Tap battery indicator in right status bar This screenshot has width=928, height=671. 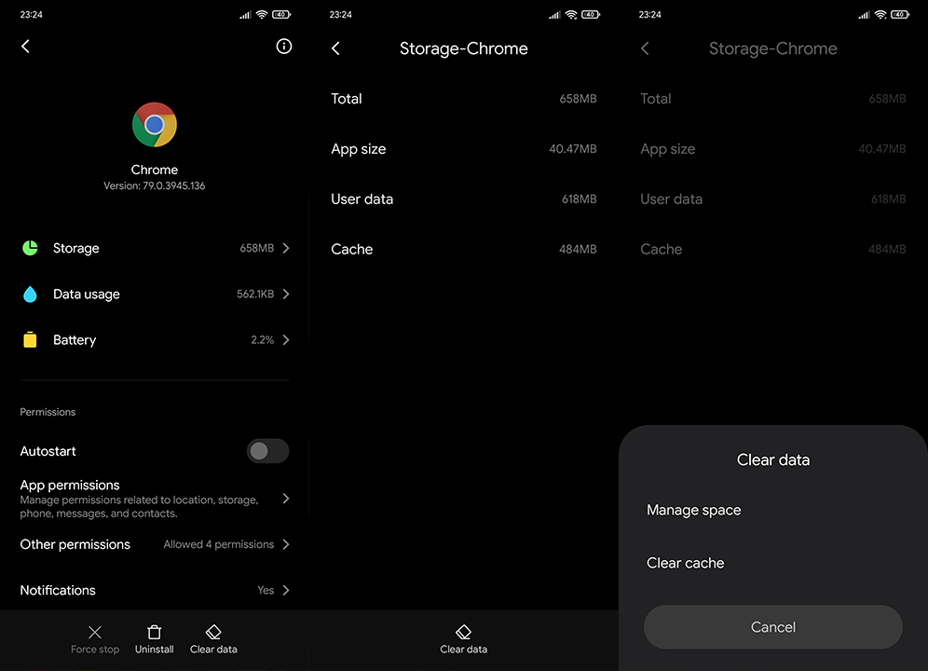pyautogui.click(x=900, y=14)
